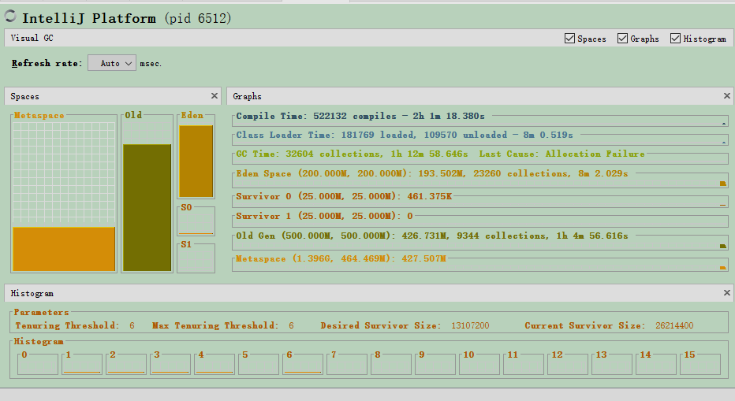Click the Eden space usage bar
The image size is (735, 401).
[x=196, y=162]
